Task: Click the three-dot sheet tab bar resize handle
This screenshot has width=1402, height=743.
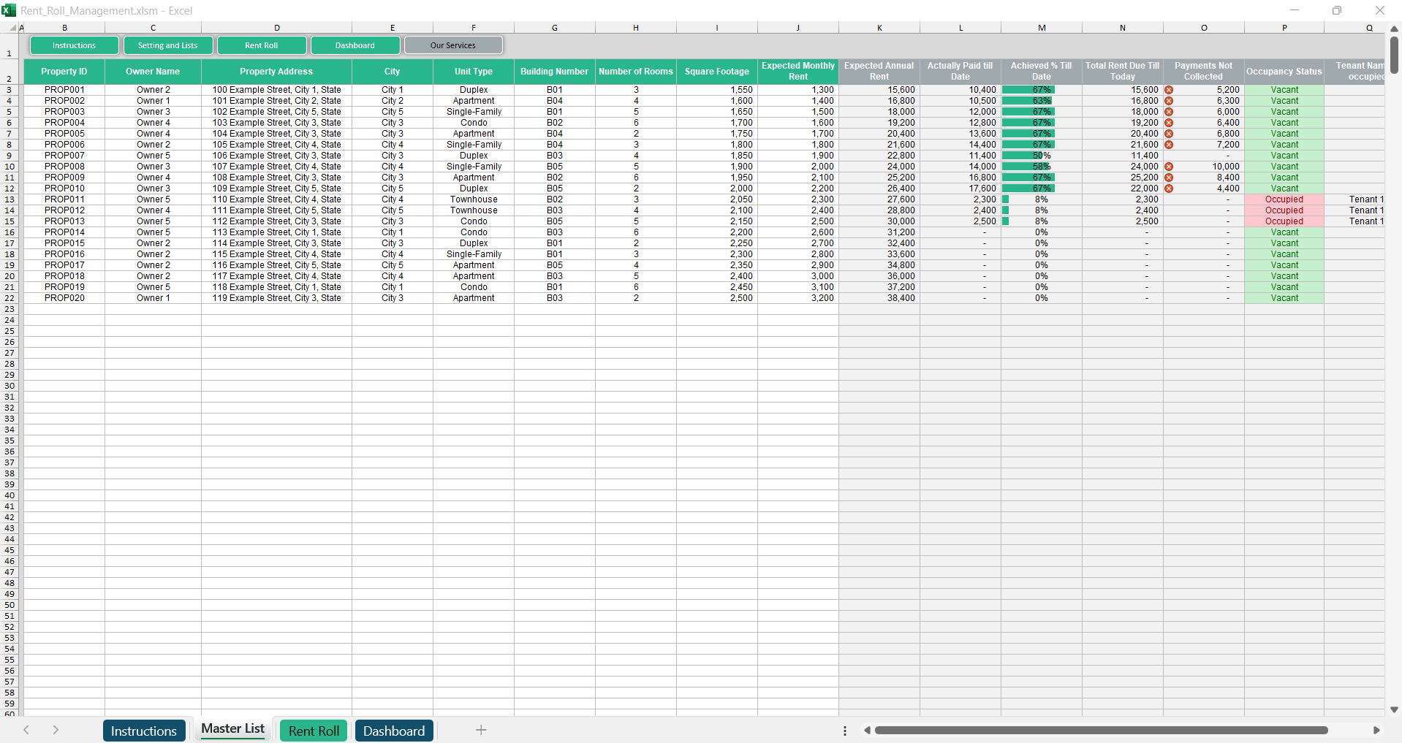Action: (x=845, y=731)
